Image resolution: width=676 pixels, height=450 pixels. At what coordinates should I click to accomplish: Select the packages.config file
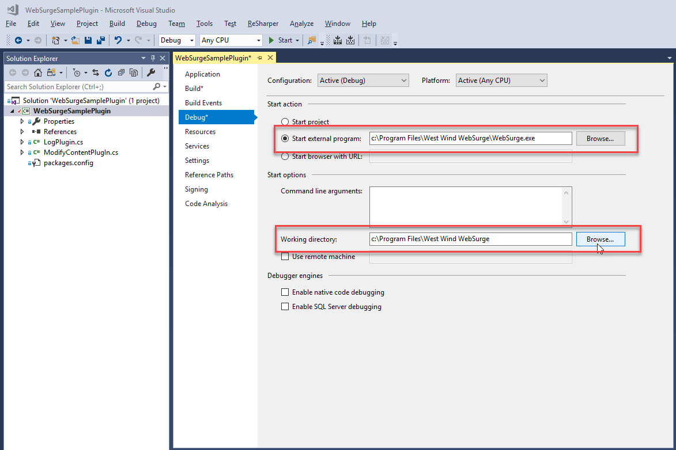(68, 163)
